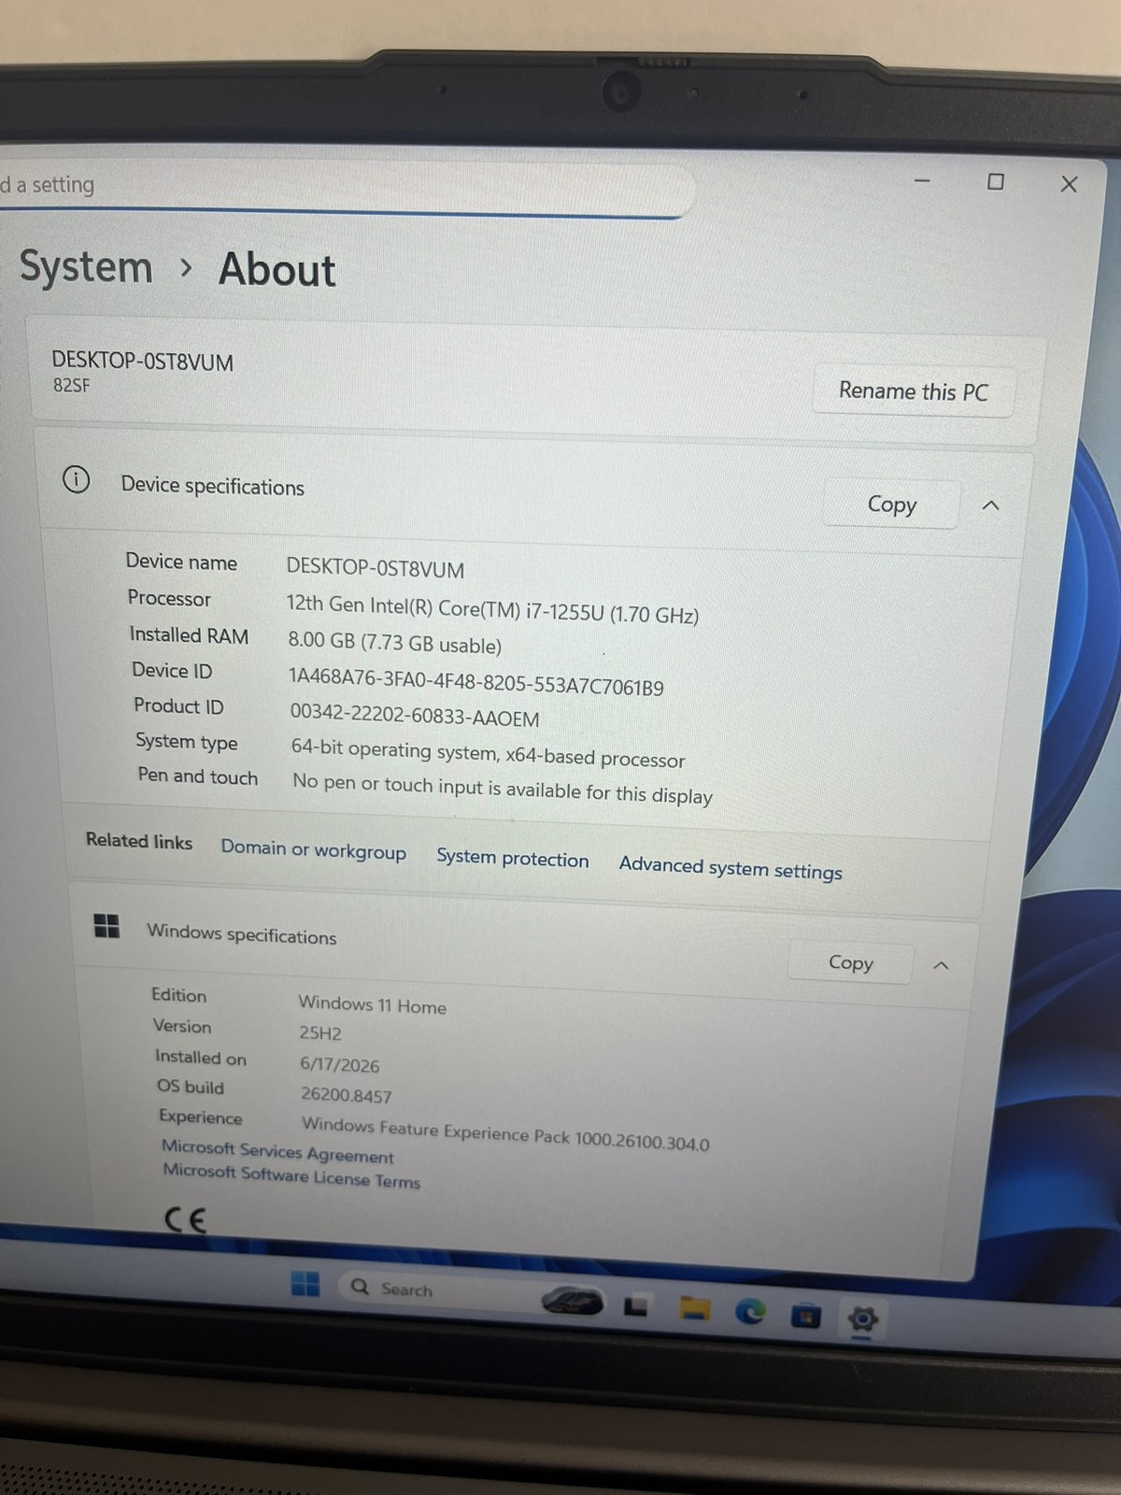
Task: Open Microsoft Services Agreement link
Action: click(x=278, y=1151)
